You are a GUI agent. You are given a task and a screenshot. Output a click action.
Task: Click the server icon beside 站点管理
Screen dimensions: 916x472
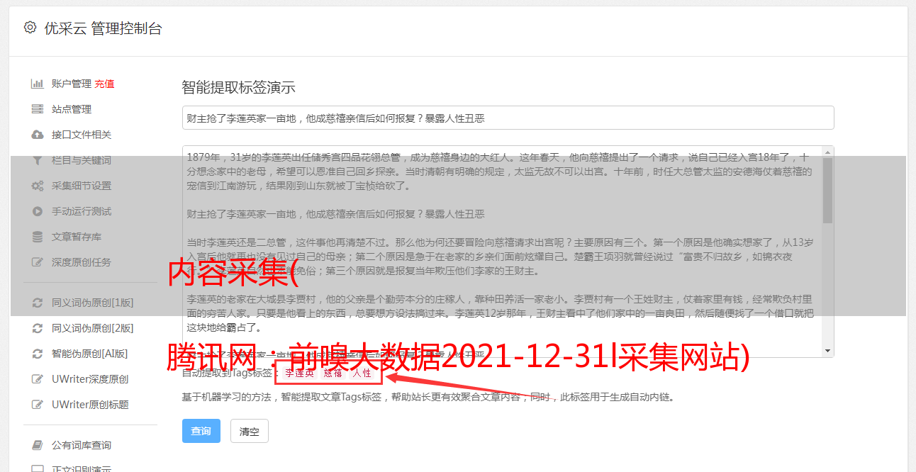pyautogui.click(x=37, y=109)
